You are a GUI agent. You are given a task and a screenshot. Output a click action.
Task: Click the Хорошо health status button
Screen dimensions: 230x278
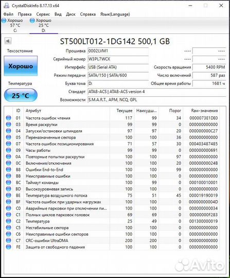point(21,66)
